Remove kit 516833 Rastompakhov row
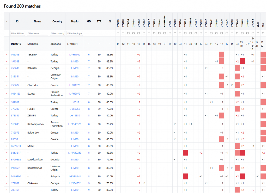The image size is (267, 193). click(7, 124)
